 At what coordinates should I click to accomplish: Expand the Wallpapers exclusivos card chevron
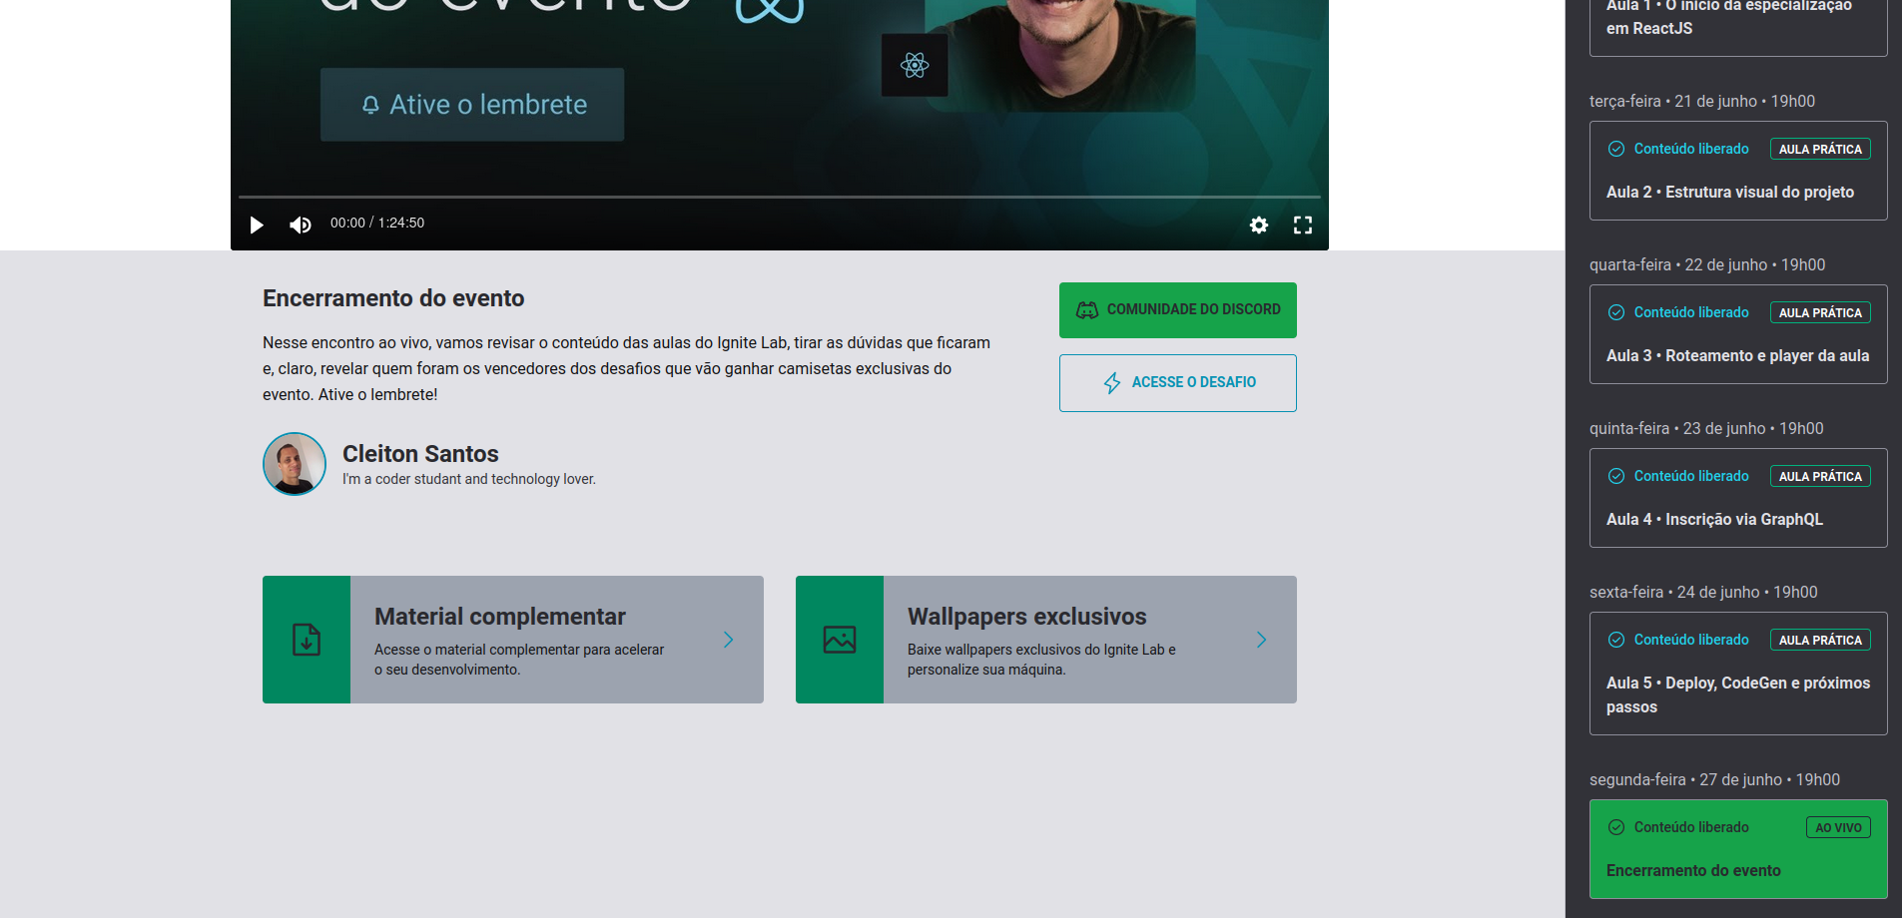(1261, 640)
